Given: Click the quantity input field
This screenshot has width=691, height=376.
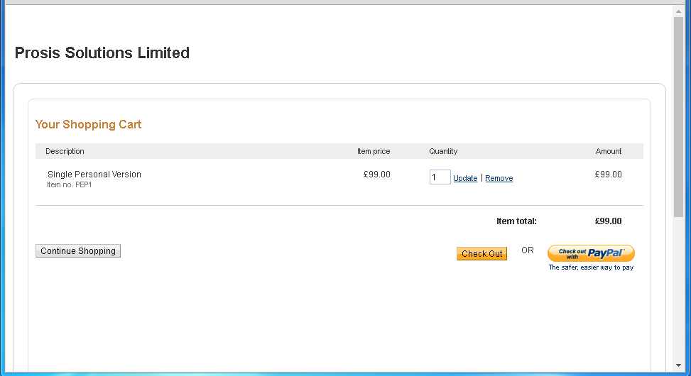Looking at the screenshot, I should click(x=440, y=177).
